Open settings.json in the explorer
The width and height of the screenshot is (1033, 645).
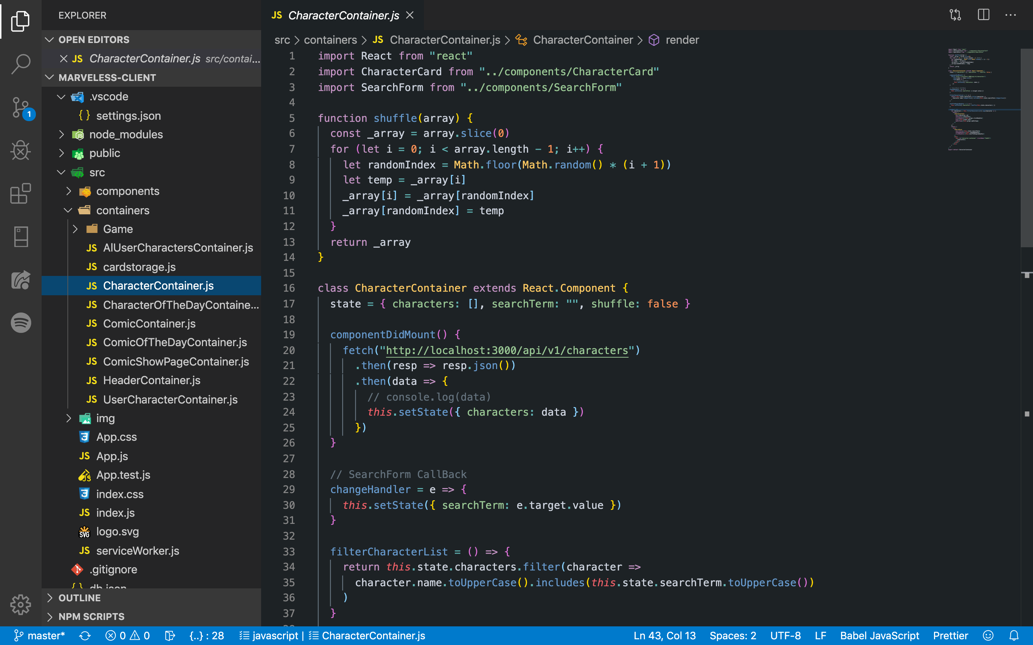tap(151, 116)
